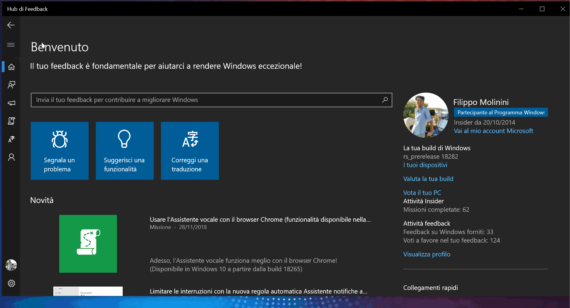Click mission date 28/11/2018
The width and height of the screenshot is (570, 308).
[x=193, y=227]
